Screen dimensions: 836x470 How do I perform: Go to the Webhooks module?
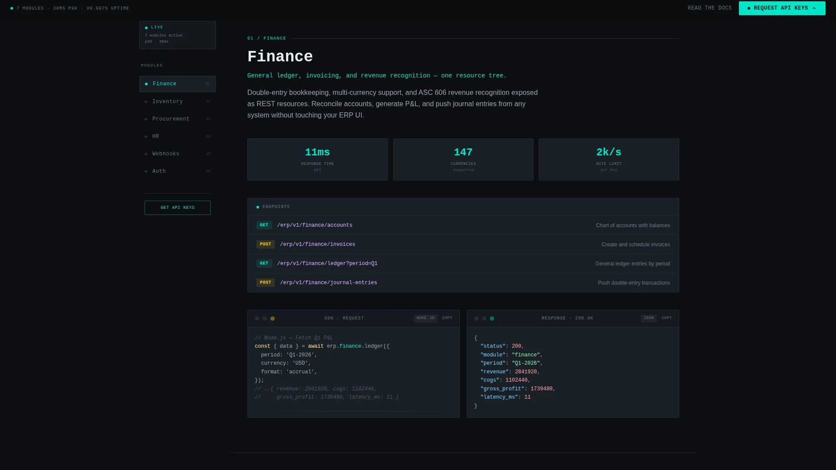point(177,154)
